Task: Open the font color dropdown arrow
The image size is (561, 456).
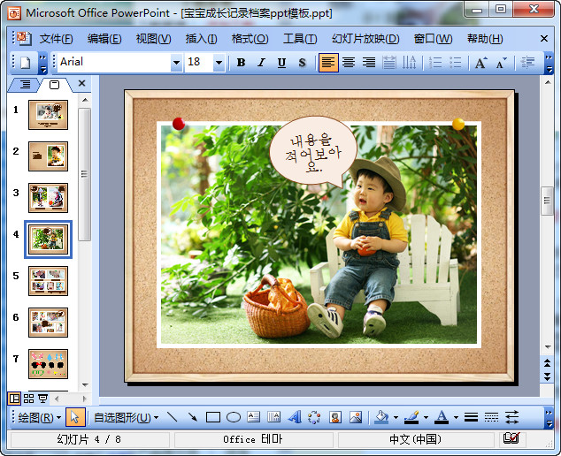Action: click(x=456, y=417)
